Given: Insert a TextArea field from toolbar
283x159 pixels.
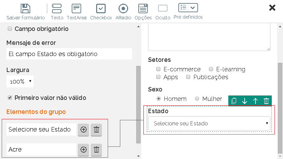Looking at the screenshot, I should pyautogui.click(x=76, y=9).
